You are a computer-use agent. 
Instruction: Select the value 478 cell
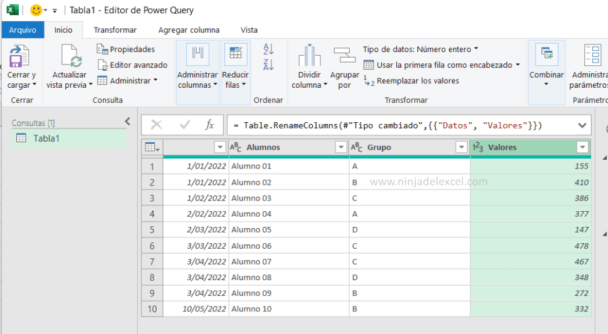tap(530, 246)
